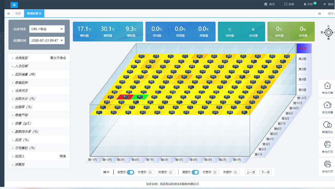The width and height of the screenshot is (335, 189).
Task: Go to 首页 home icon
Action: (266, 4)
